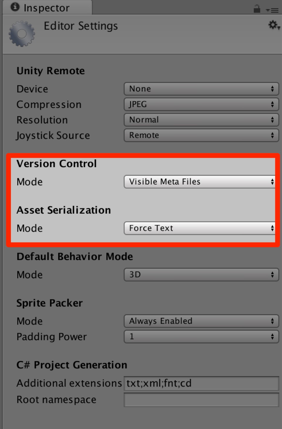282x429 pixels.
Task: Open Asset Serialization Mode Force Text dropdown
Action: 200,228
